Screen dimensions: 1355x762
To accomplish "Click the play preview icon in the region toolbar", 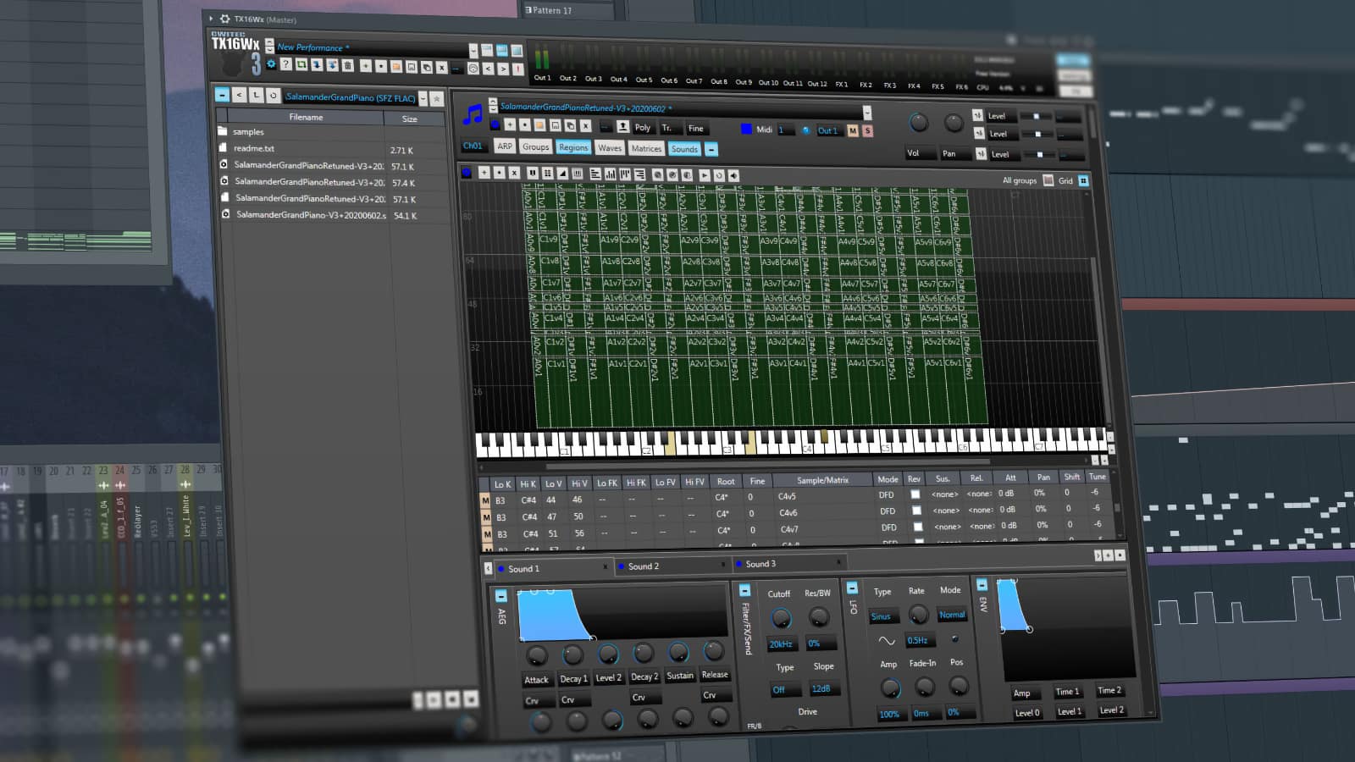I will pyautogui.click(x=705, y=174).
